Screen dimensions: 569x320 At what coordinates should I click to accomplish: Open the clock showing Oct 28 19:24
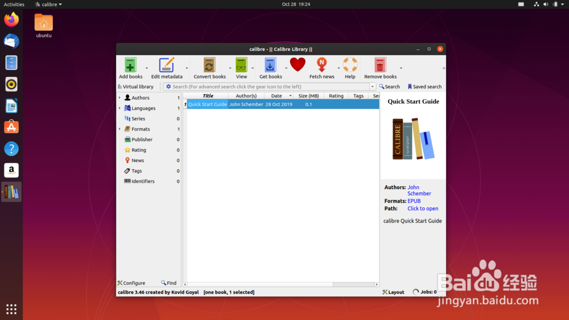(296, 5)
